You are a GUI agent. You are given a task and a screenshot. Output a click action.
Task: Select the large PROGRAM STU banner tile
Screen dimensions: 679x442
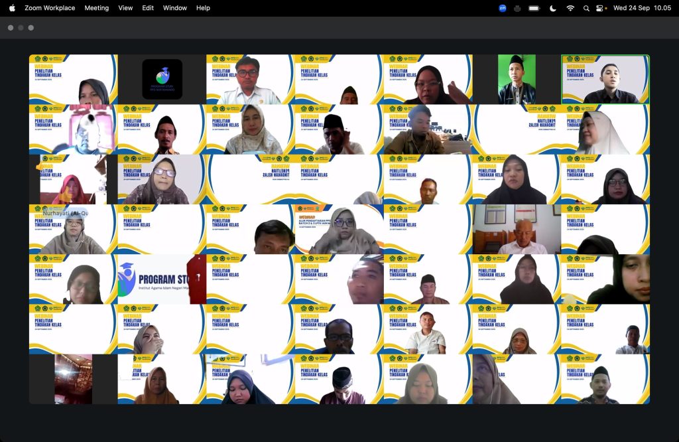pos(162,279)
